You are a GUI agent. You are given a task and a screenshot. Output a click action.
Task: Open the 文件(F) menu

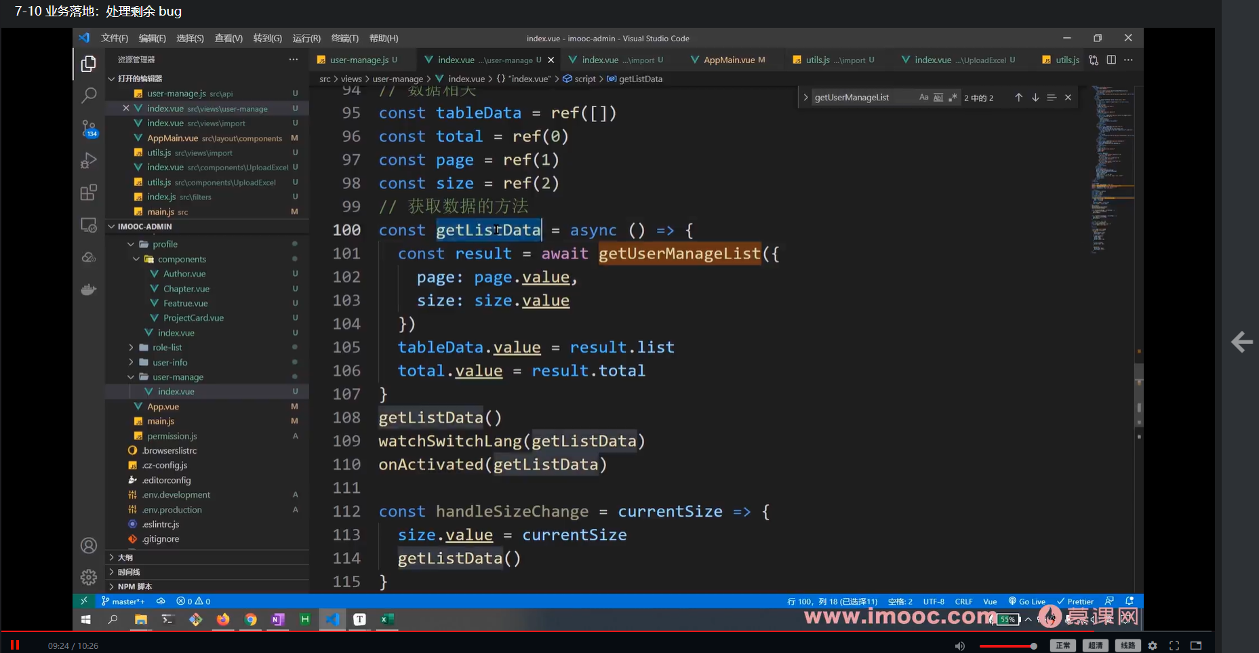[115, 38]
